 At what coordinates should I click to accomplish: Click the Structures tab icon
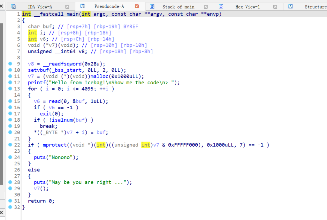(291, 6)
